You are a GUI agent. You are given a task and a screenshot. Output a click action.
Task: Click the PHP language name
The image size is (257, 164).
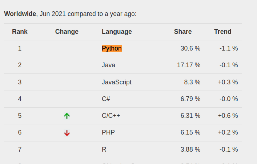(108, 132)
